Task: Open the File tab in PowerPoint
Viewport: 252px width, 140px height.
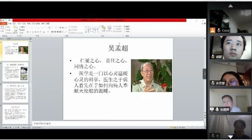Action: click(x=3, y=24)
